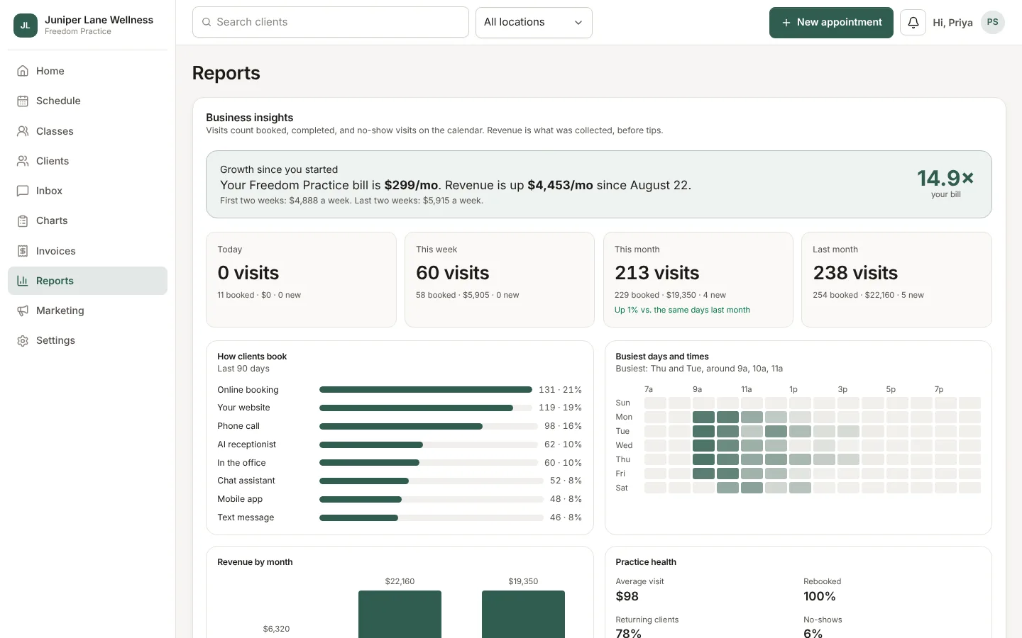Open the This week visits card
The image size is (1022, 638).
(x=500, y=279)
